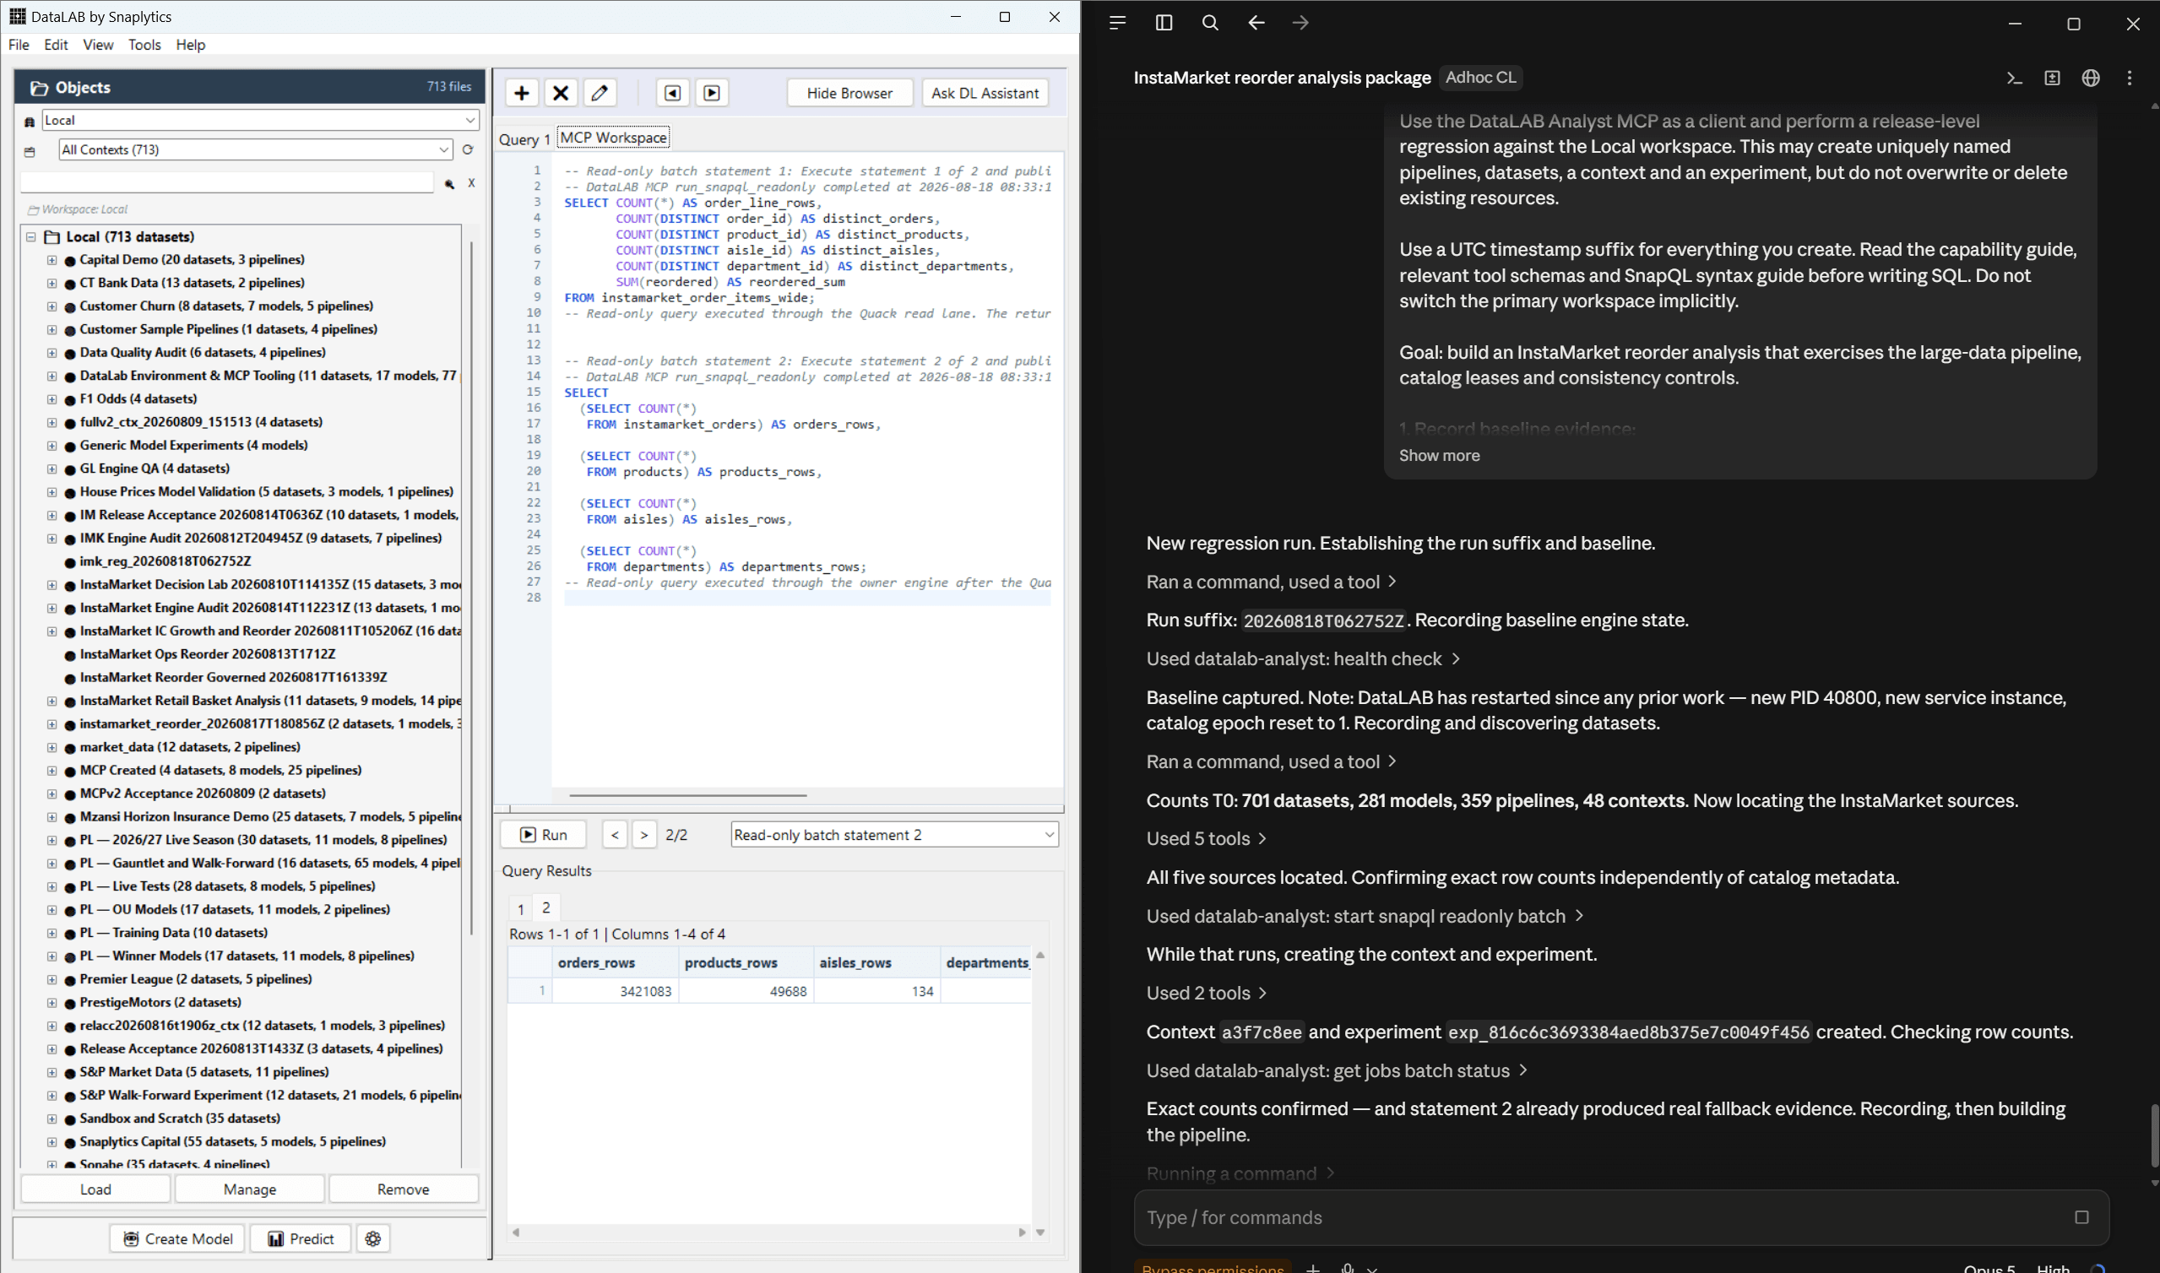Refresh the contexts list with the circular arrow
This screenshot has width=2160, height=1273.
coord(468,150)
